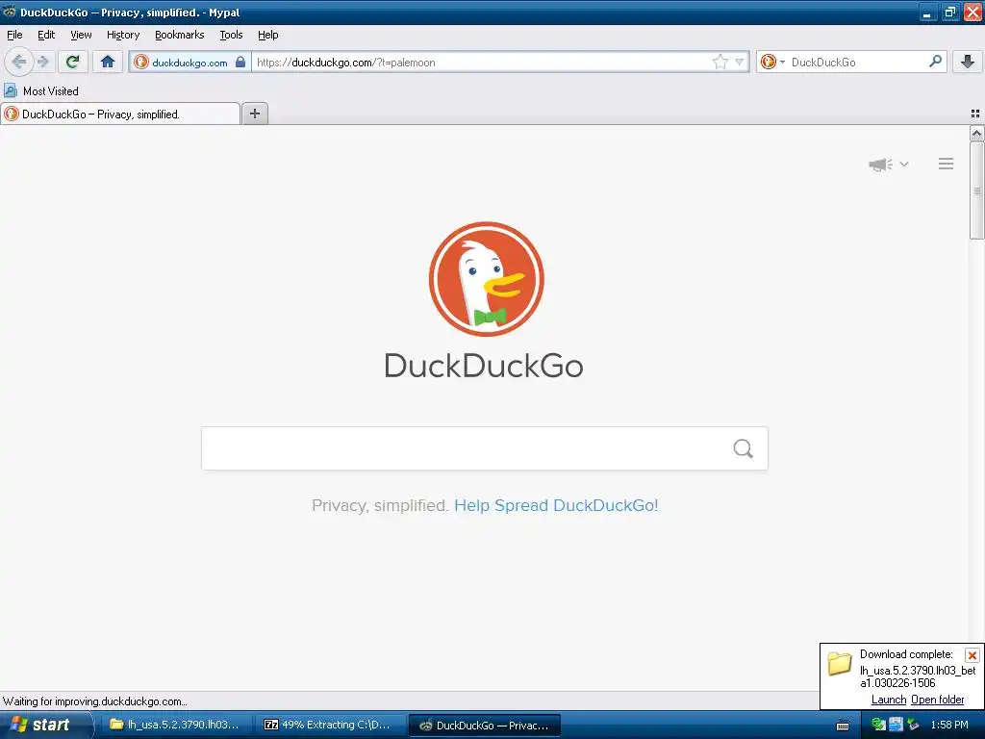
Task: Click the browser Back arrow button
Action: point(19,62)
